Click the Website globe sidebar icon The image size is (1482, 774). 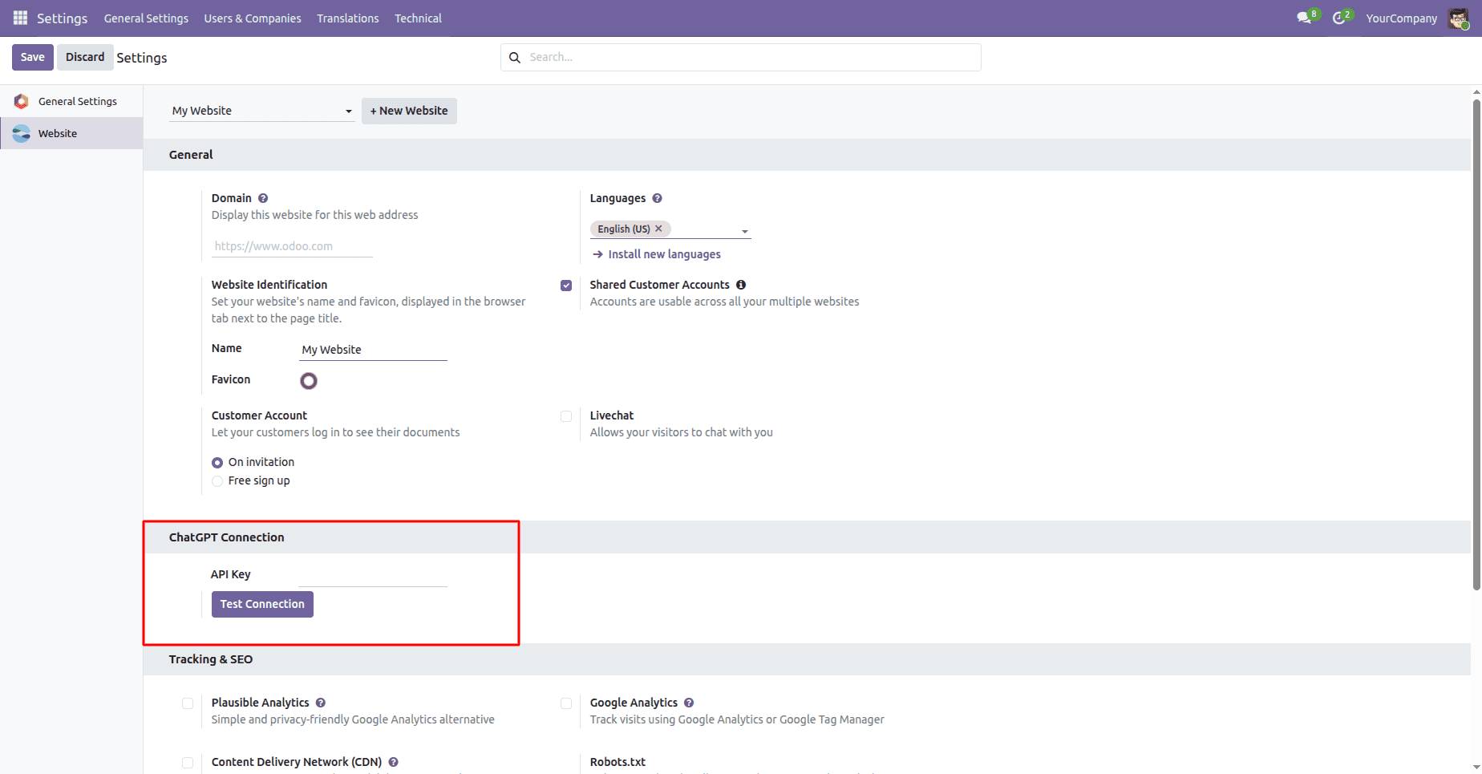click(x=22, y=133)
